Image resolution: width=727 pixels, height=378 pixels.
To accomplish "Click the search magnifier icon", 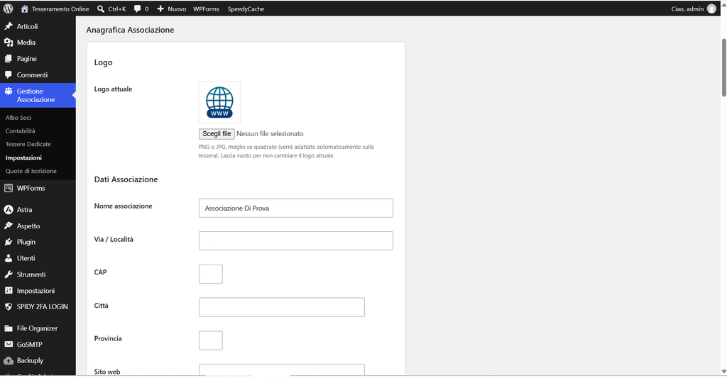I will (x=101, y=9).
